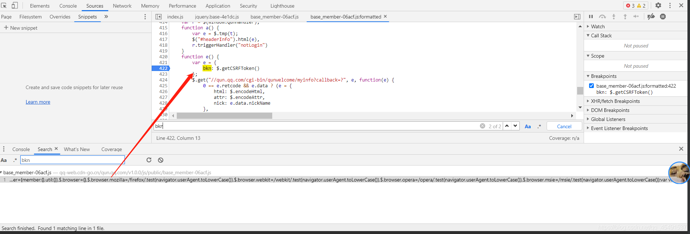
Task: Close the bottom drawer
Action: (x=681, y=149)
